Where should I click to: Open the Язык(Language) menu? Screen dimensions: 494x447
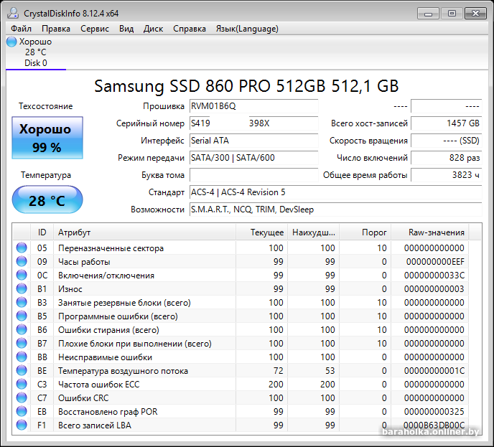[247, 29]
